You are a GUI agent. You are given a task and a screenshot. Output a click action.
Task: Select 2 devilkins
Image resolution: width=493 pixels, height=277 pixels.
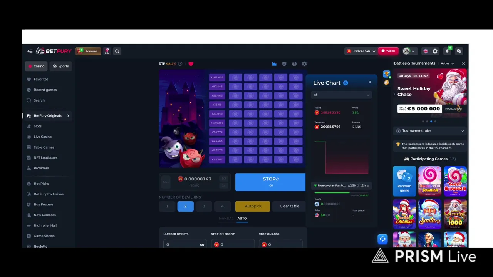point(185,206)
